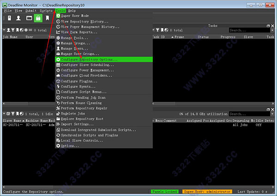Choose Local Slave Controls
Screen dimensions: 277x196
click(104, 141)
